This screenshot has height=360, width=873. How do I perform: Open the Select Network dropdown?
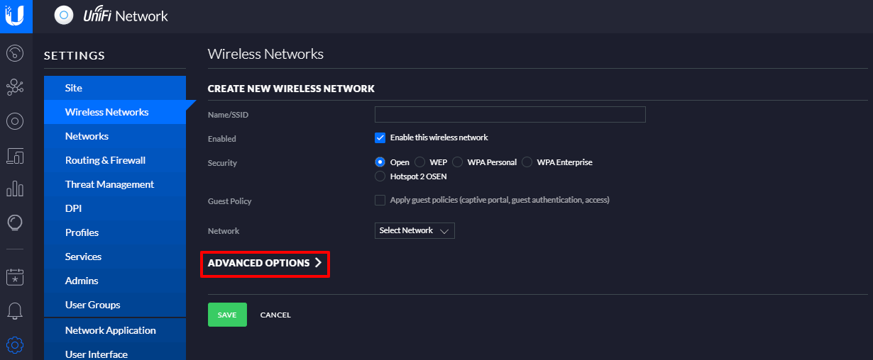(414, 230)
